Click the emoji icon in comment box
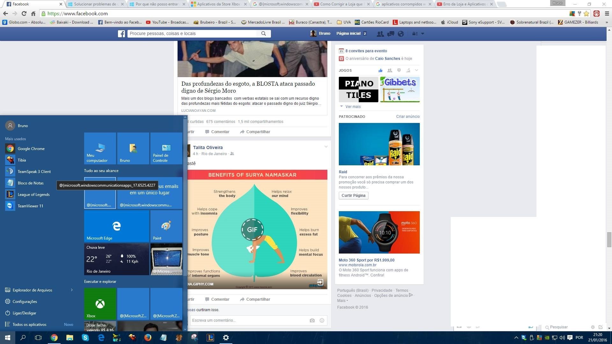The image size is (612, 344). (322, 320)
